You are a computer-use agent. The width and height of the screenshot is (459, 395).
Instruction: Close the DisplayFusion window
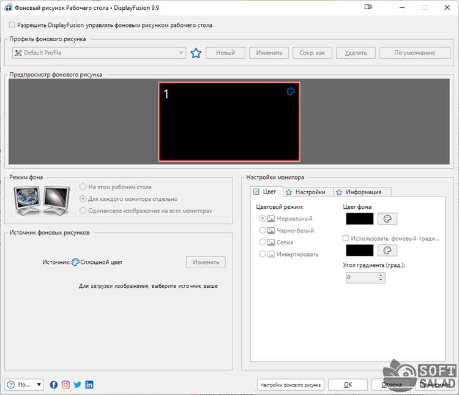point(447,7)
